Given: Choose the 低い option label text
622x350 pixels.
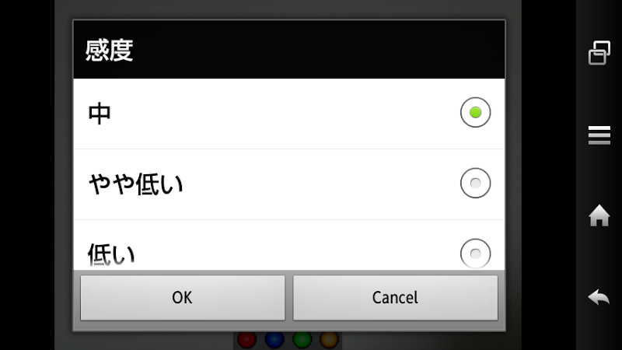Looking at the screenshot, I should coord(111,254).
